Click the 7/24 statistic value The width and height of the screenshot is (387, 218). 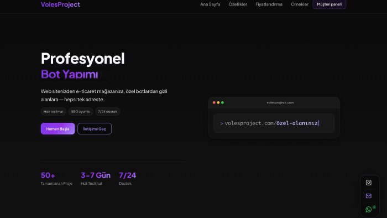(x=127, y=175)
